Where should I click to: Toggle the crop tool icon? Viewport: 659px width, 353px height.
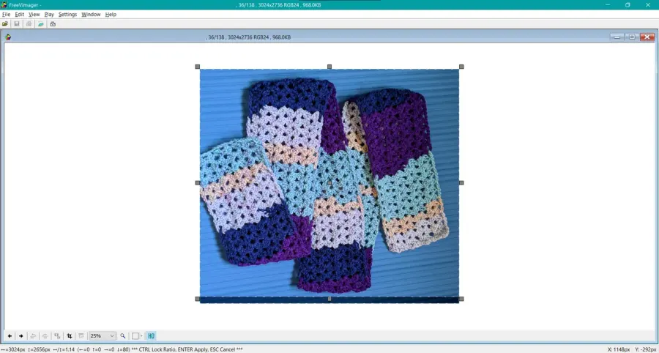pos(70,335)
